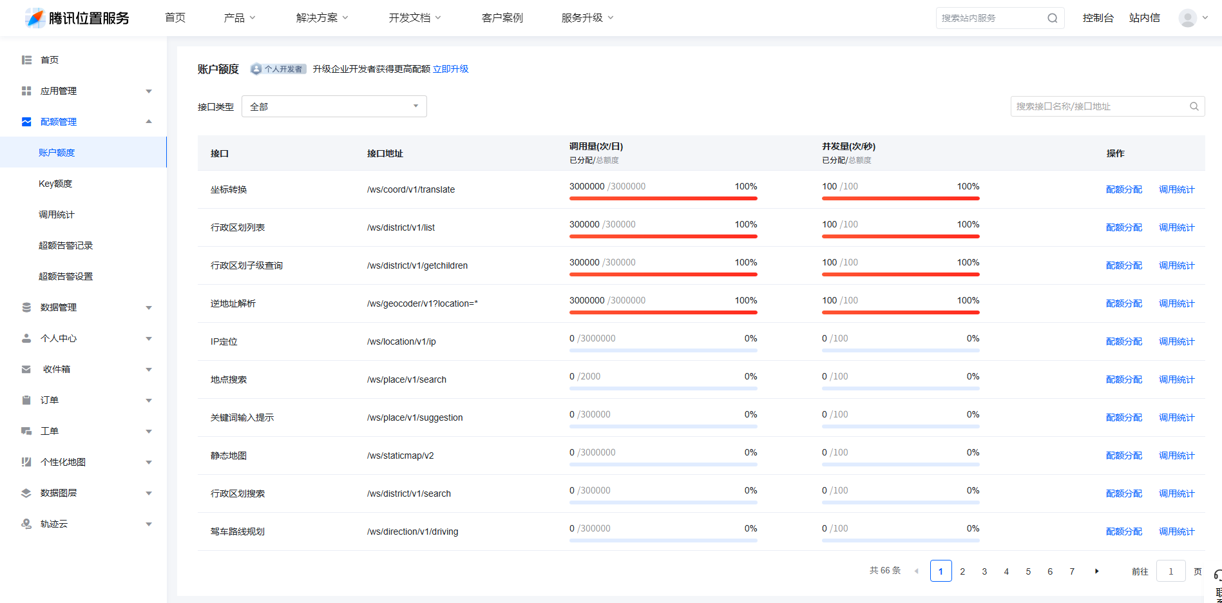Click the 逆地址解析 concurrency progress bar
The image size is (1222, 603).
(901, 312)
